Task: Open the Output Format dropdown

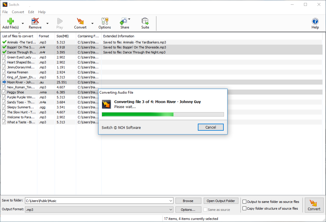Action: click(171, 209)
